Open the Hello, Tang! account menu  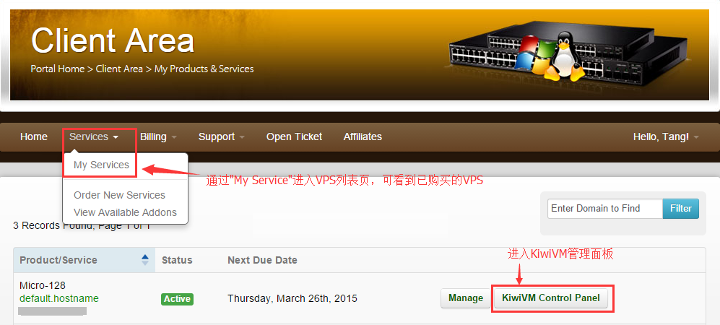[666, 136]
